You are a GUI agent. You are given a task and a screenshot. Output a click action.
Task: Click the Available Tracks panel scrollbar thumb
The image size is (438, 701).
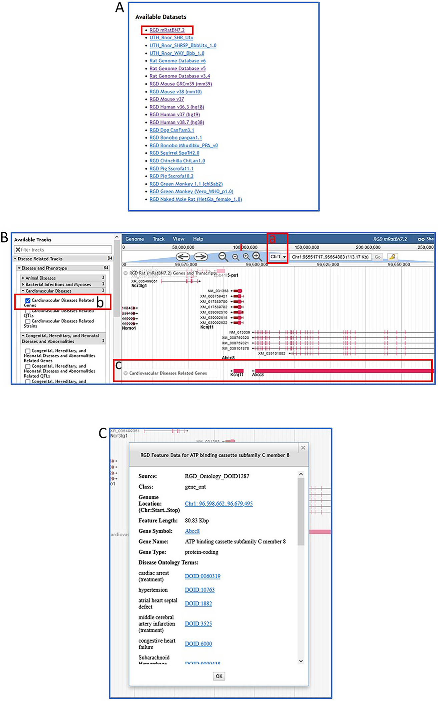tap(116, 278)
